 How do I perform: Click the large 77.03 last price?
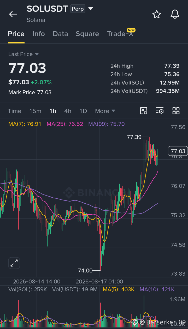coord(27,68)
